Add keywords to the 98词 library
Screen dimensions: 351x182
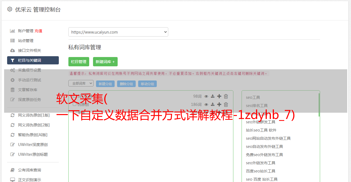click(219, 96)
